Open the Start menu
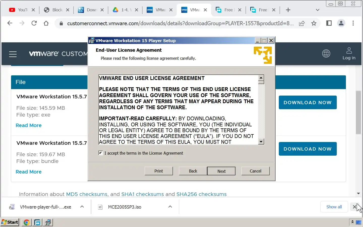 point(10,222)
